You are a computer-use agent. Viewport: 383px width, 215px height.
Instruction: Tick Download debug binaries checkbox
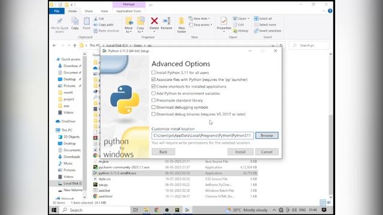tap(153, 114)
